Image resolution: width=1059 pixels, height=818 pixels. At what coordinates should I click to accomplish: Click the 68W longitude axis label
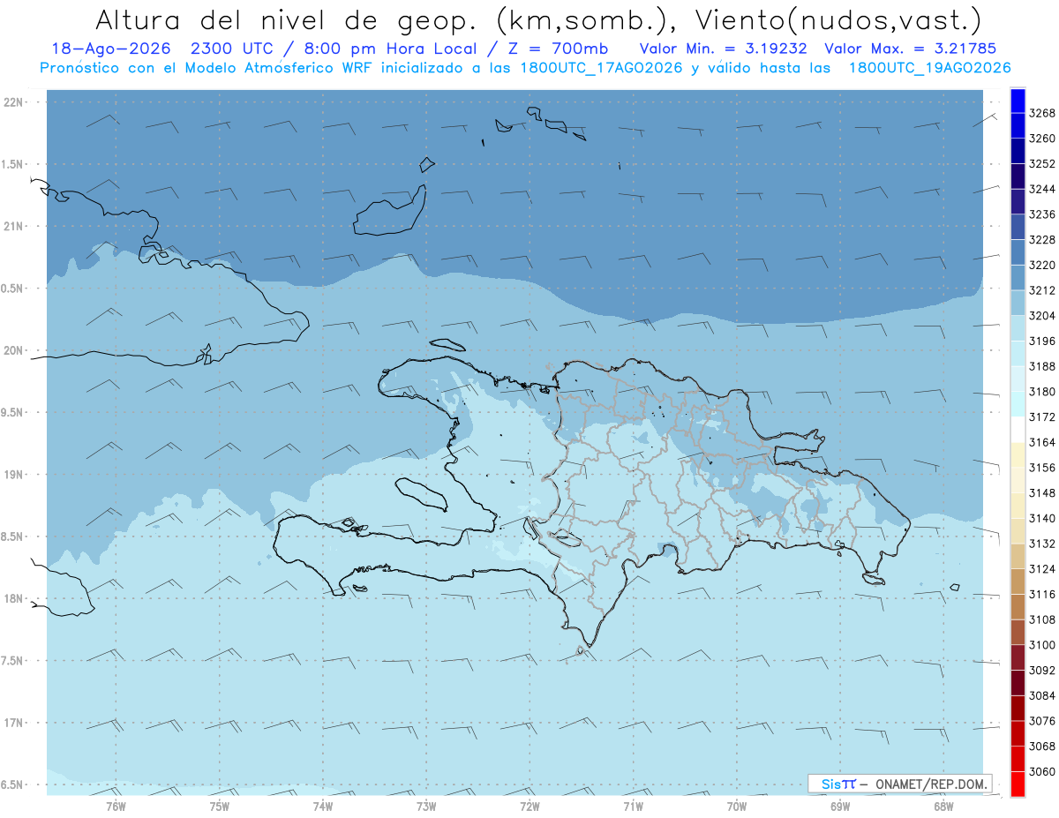tap(943, 807)
